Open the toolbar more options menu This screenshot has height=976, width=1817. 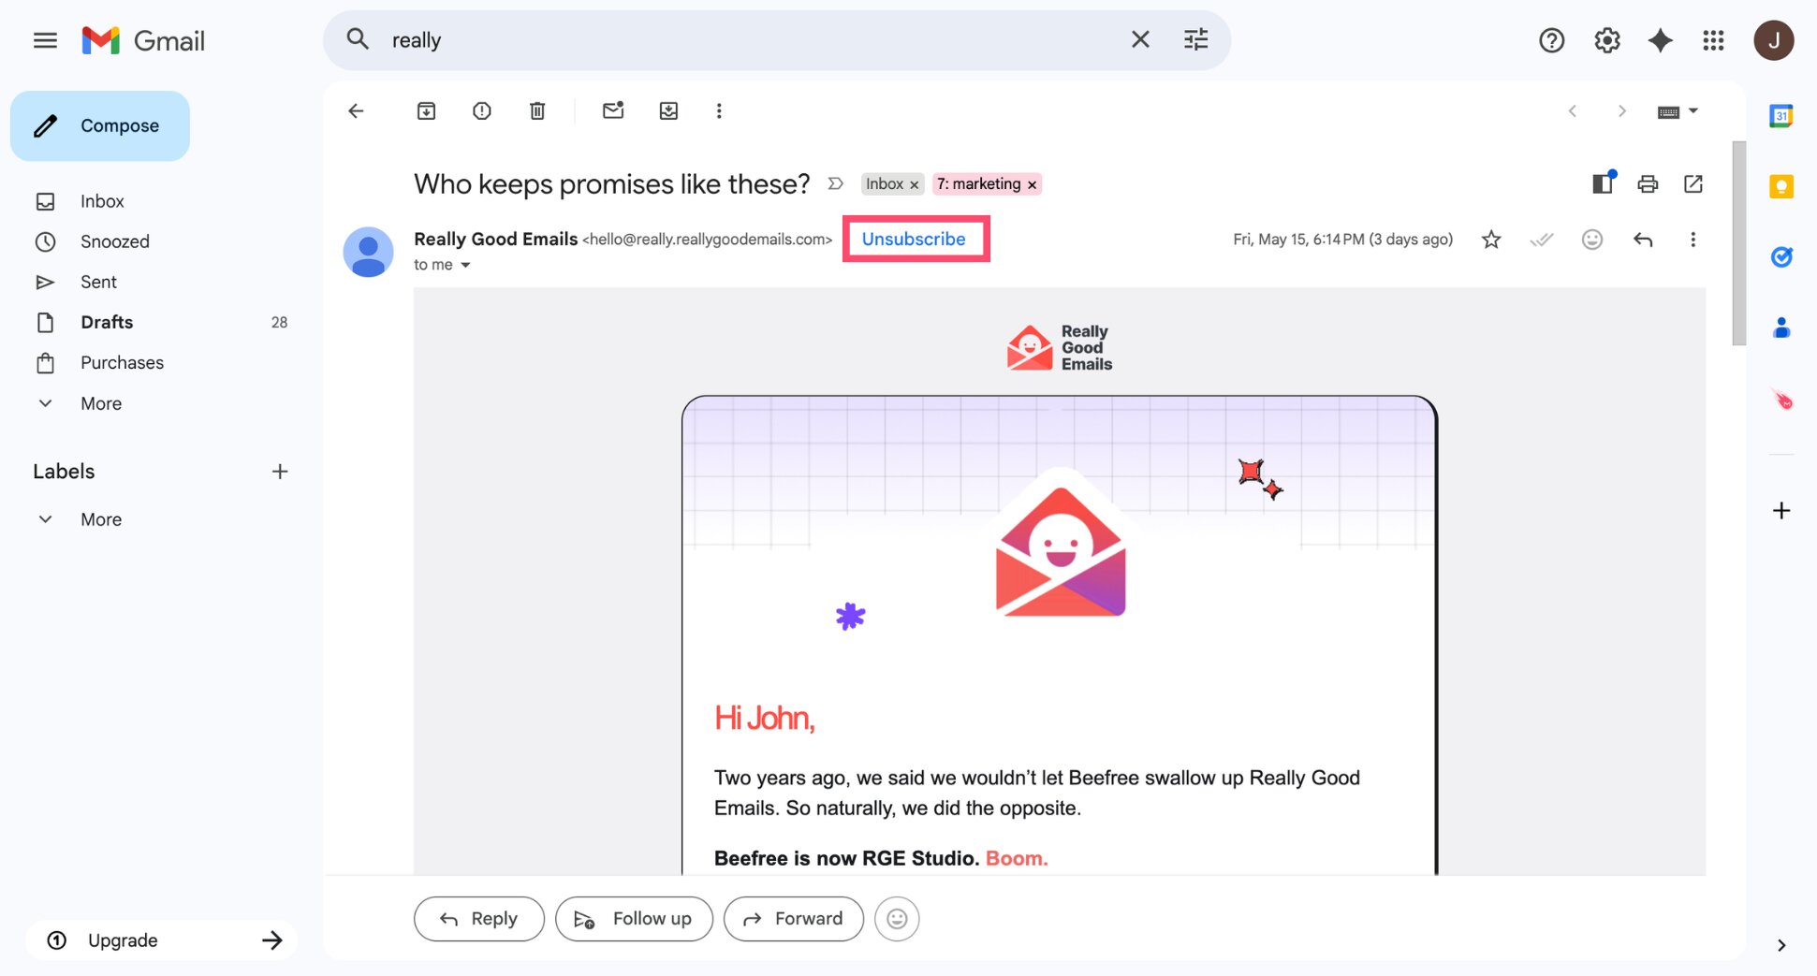(x=719, y=111)
